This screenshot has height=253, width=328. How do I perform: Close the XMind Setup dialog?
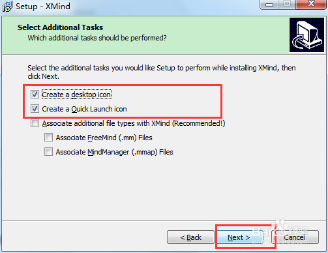[x=311, y=4]
